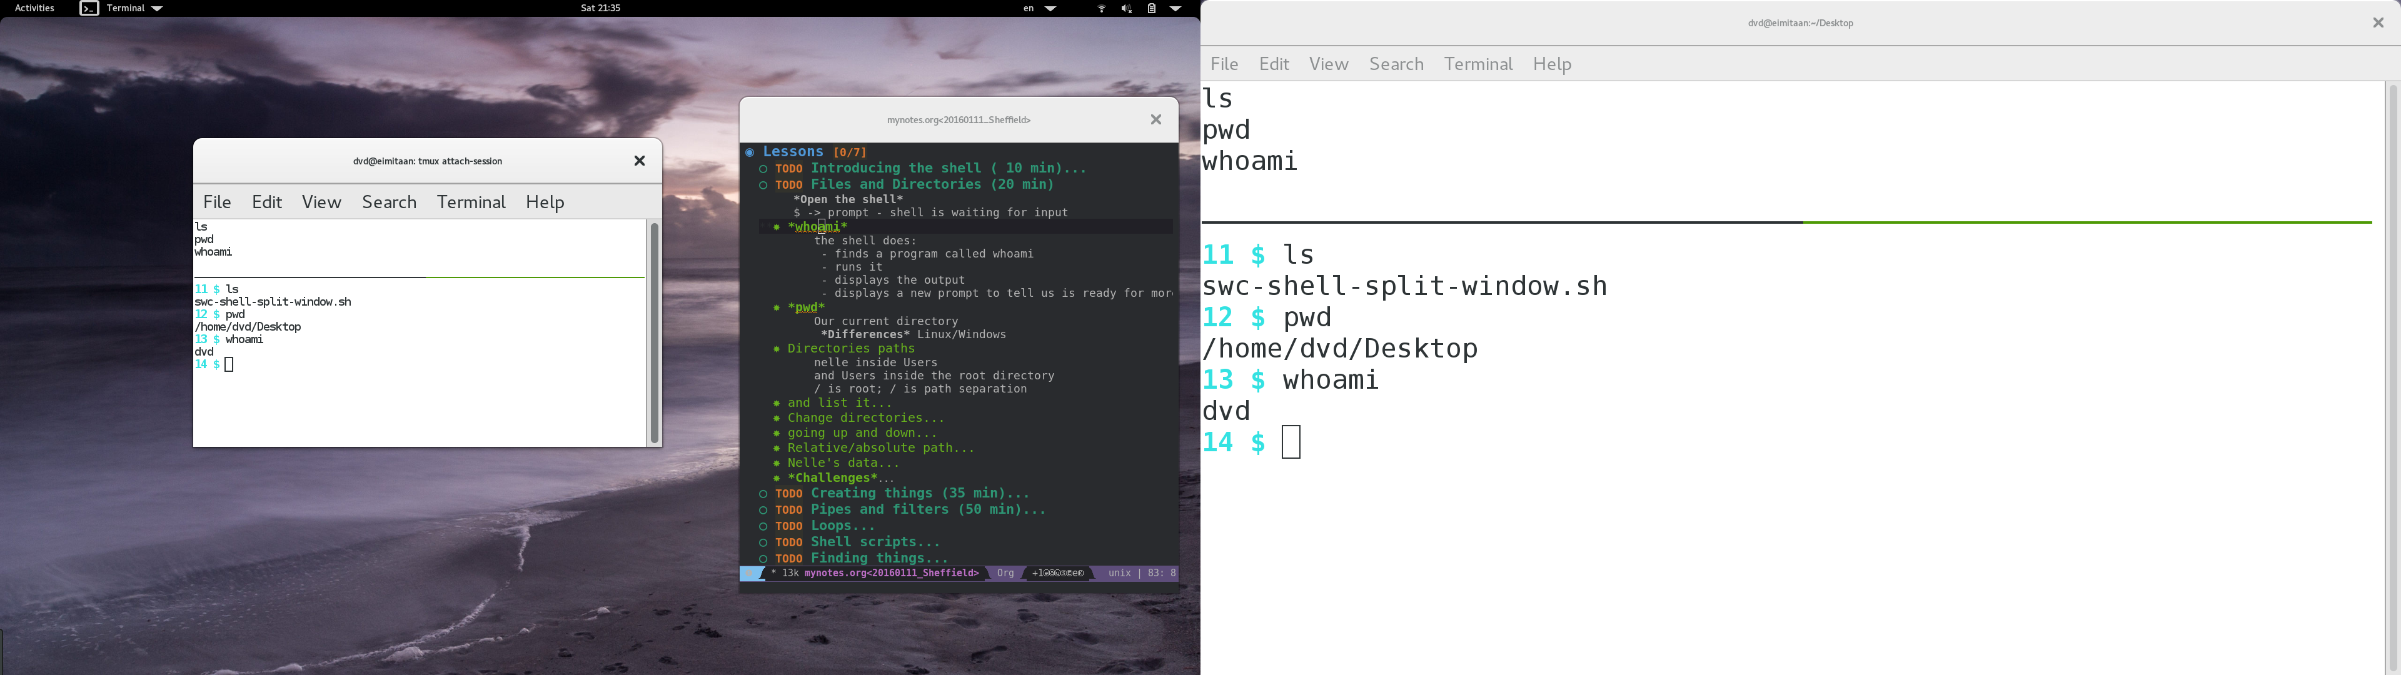Open Edit menu in tmux attach-session terminal
Image resolution: width=2401 pixels, height=675 pixels.
coord(266,201)
